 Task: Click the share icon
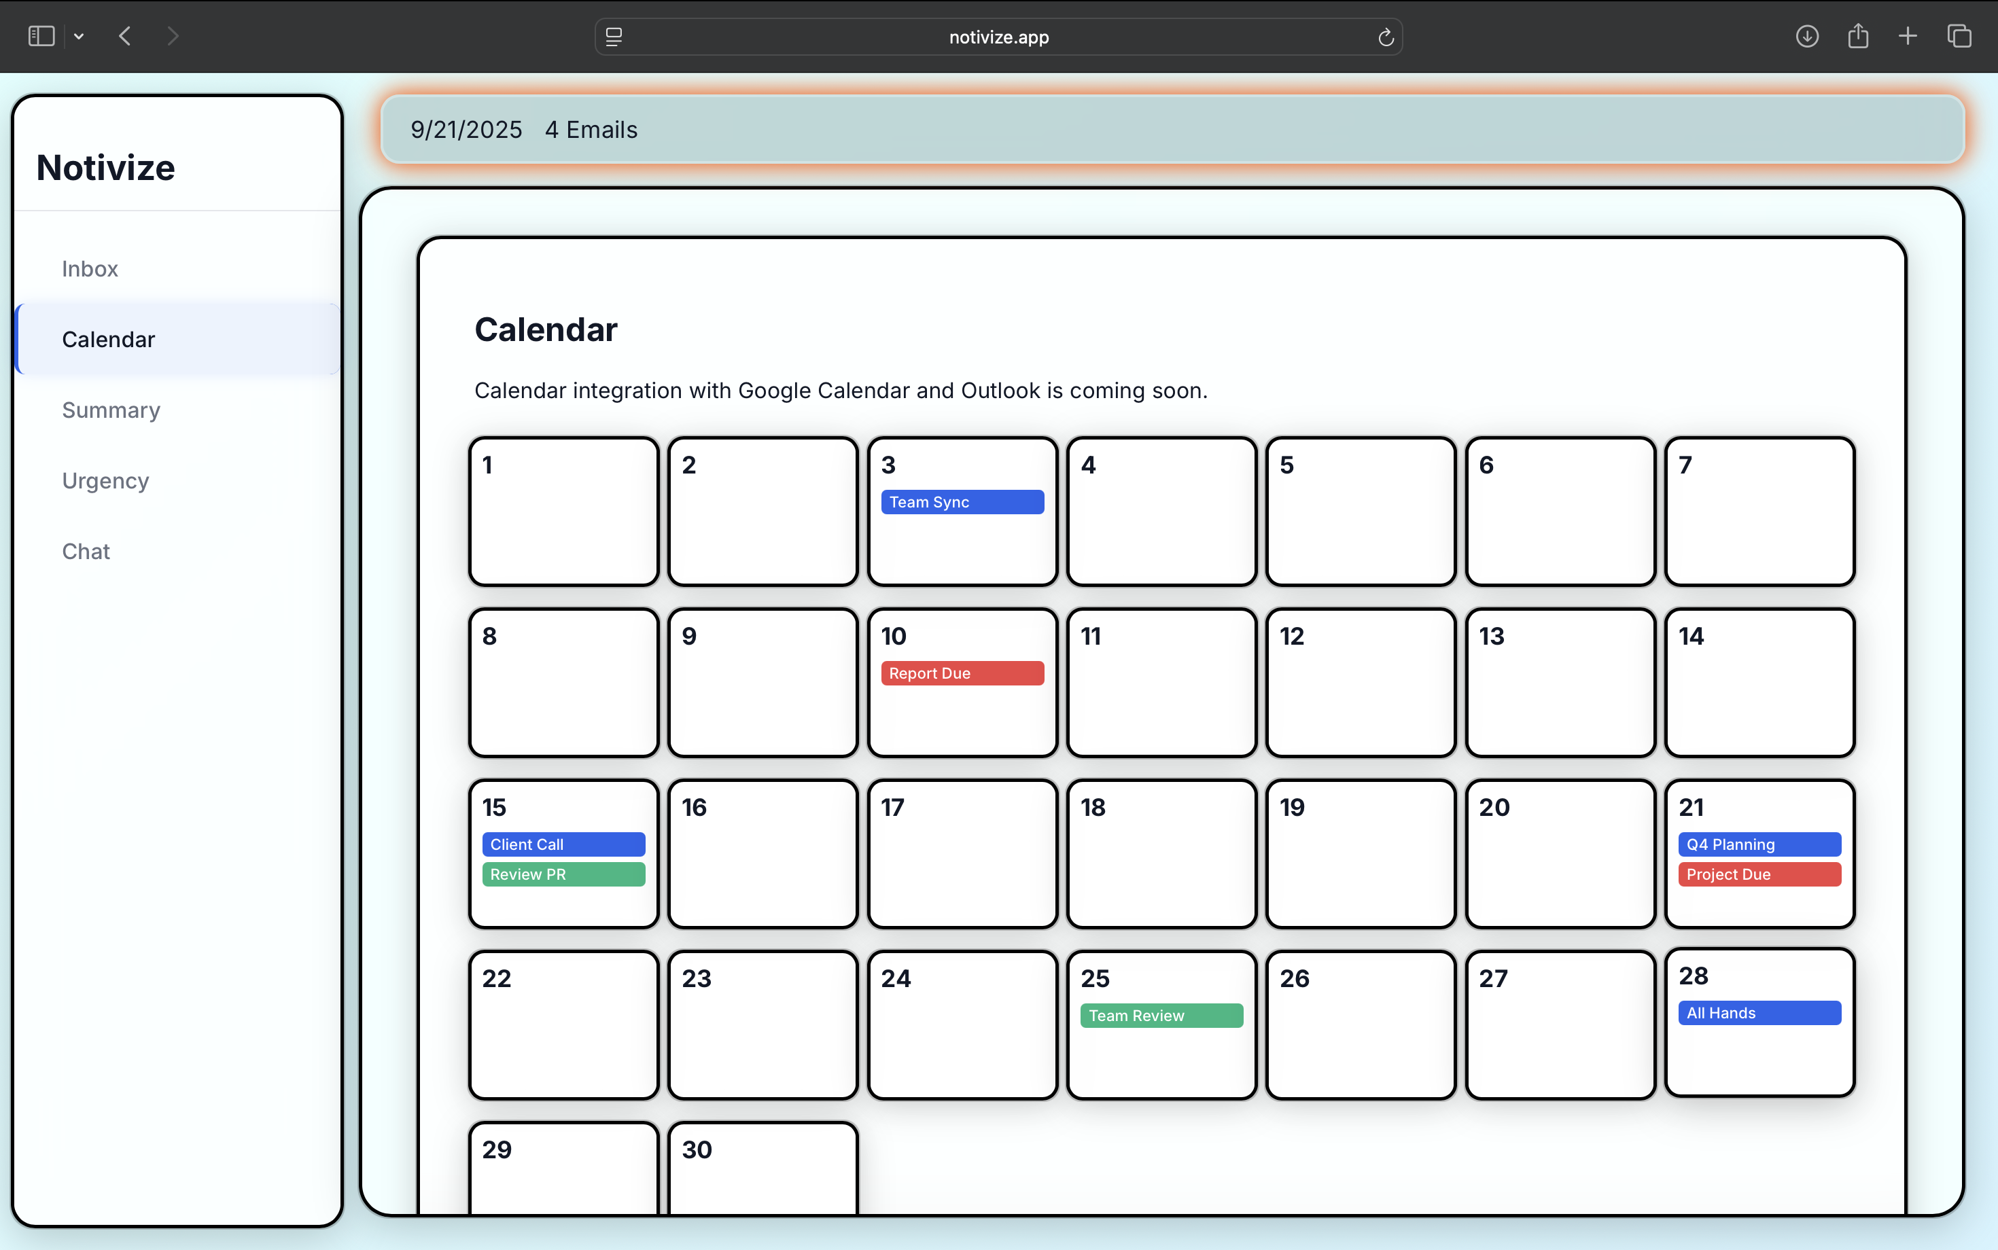point(1857,37)
